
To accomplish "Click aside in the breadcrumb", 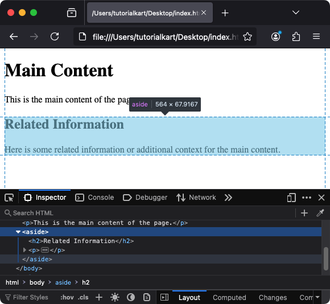I will [x=63, y=282].
